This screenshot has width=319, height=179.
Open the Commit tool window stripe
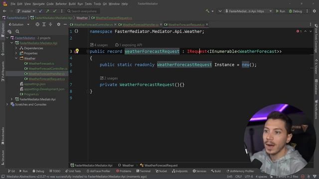pyautogui.click(x=2, y=49)
